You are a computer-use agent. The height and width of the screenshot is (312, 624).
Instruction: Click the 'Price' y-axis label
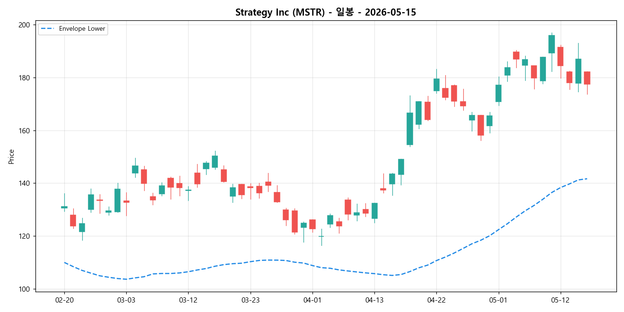tap(11, 156)
